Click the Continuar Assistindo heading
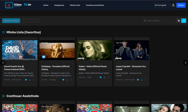This screenshot has height=112, width=188. pyautogui.click(x=23, y=96)
